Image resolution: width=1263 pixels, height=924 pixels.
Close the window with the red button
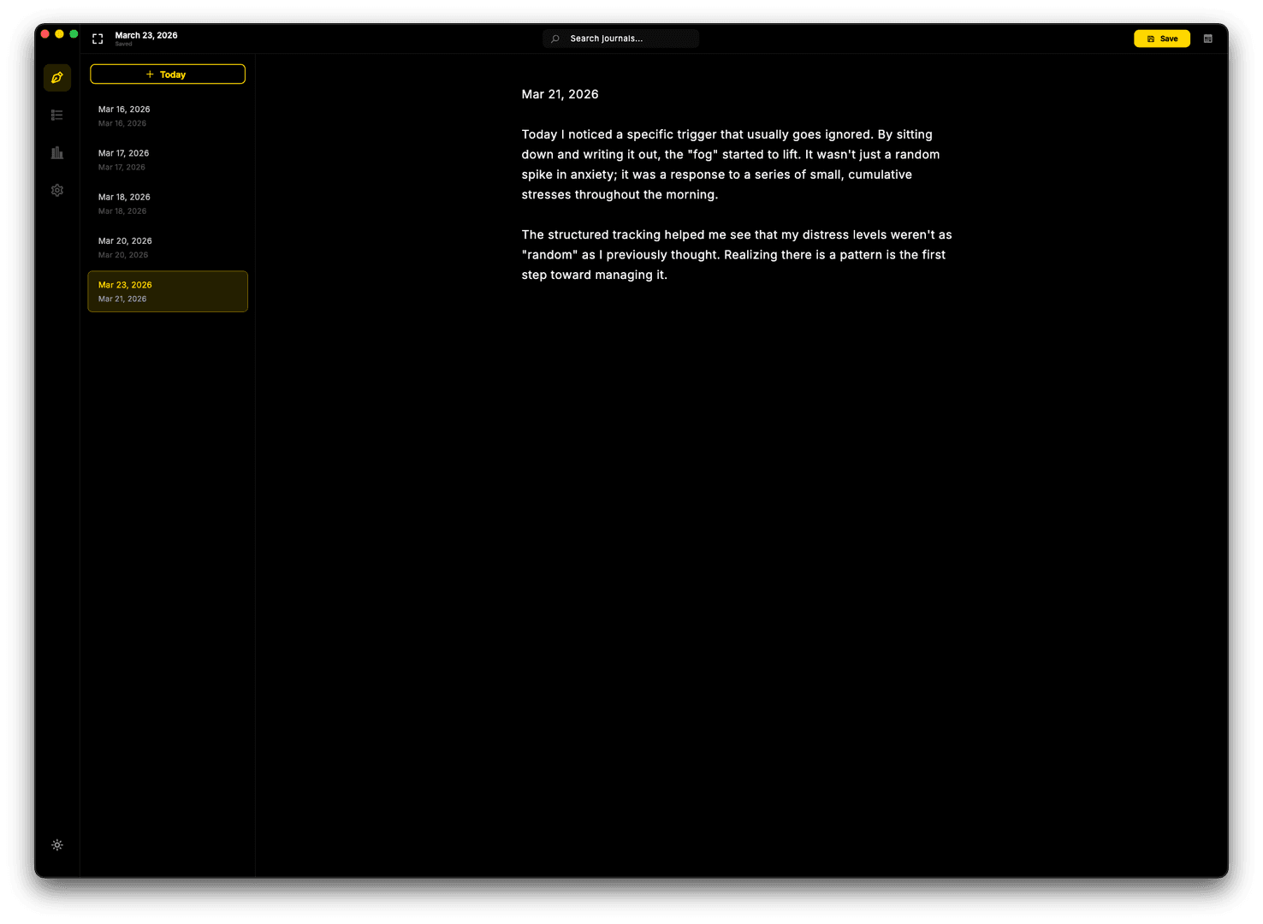click(45, 34)
